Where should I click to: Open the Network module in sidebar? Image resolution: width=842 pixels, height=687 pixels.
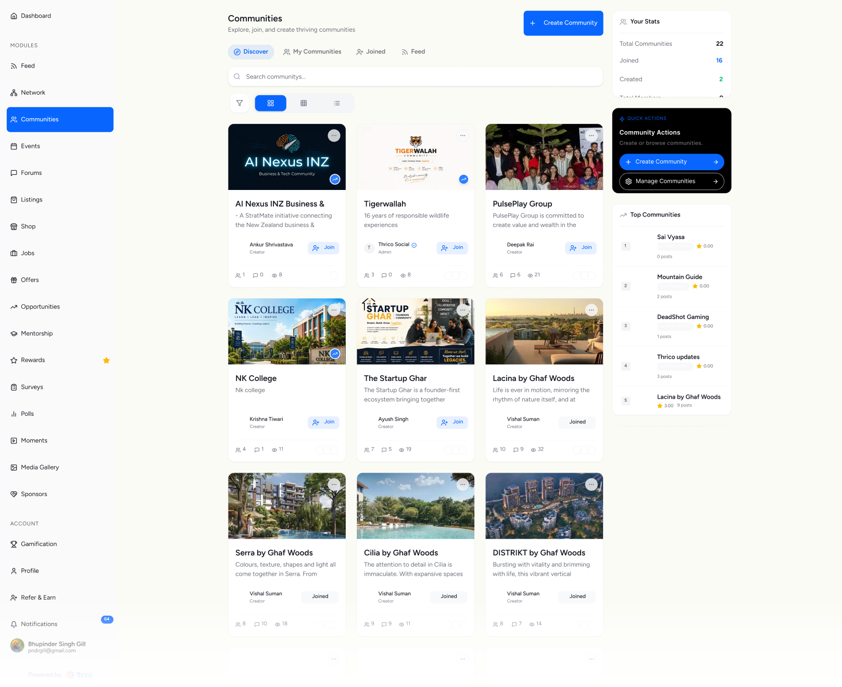[x=60, y=93]
